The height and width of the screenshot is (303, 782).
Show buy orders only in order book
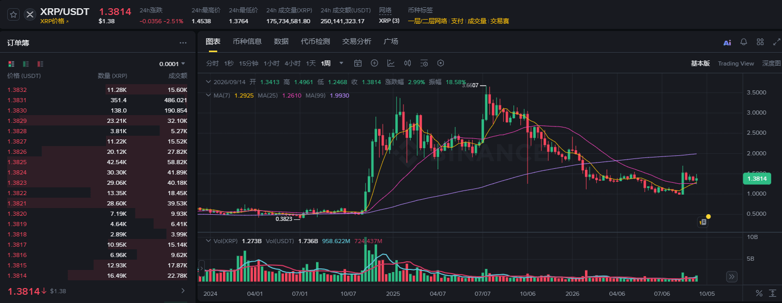(x=26, y=64)
